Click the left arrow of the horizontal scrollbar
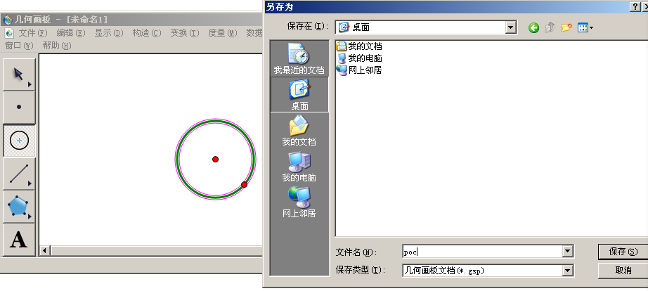648x291 pixels. (x=45, y=251)
